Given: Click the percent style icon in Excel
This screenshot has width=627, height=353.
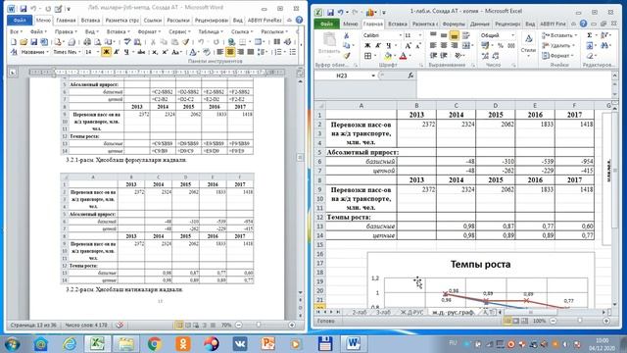Looking at the screenshot, I should (x=501, y=46).
